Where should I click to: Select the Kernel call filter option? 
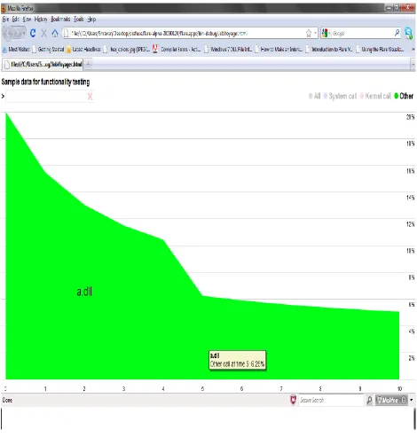[x=375, y=96]
